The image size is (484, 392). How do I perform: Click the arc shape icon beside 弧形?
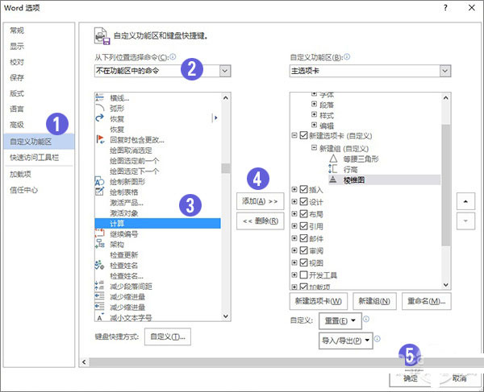coord(100,108)
